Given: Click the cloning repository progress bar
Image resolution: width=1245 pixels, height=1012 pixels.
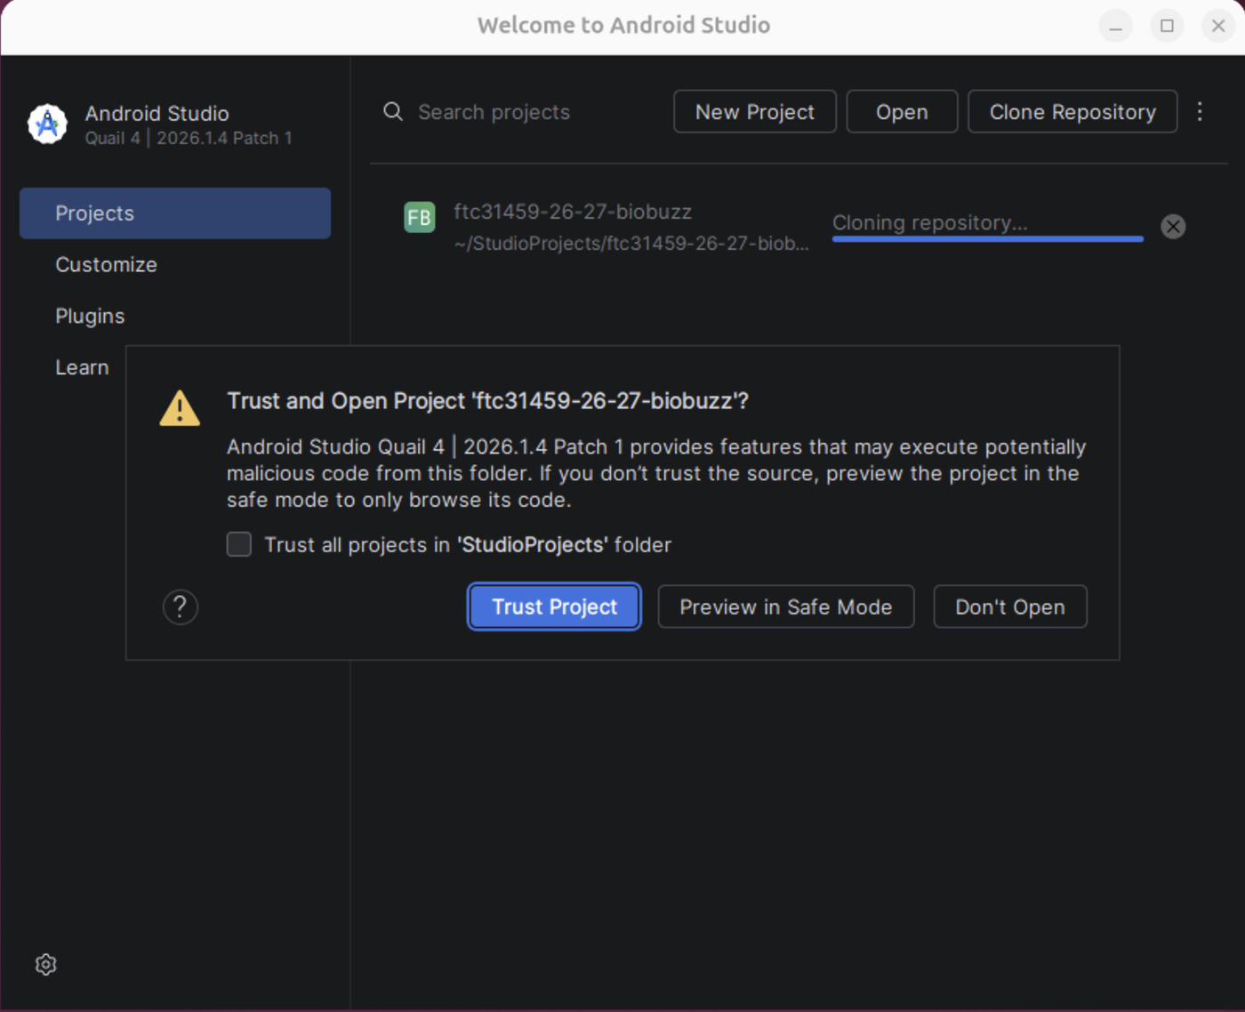Looking at the screenshot, I should tap(988, 239).
